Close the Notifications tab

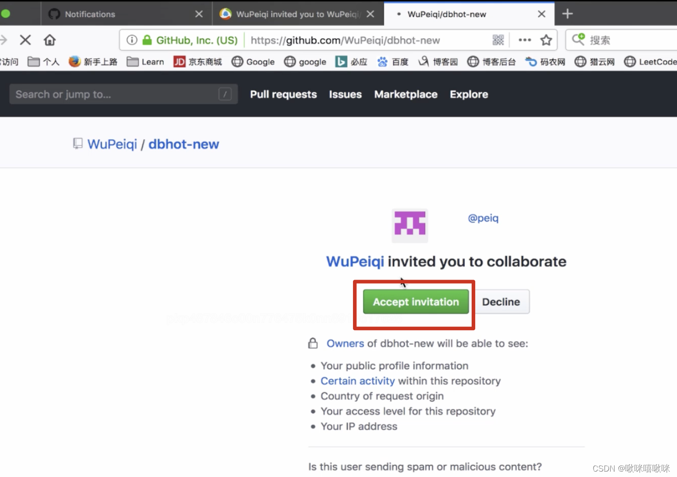click(199, 14)
